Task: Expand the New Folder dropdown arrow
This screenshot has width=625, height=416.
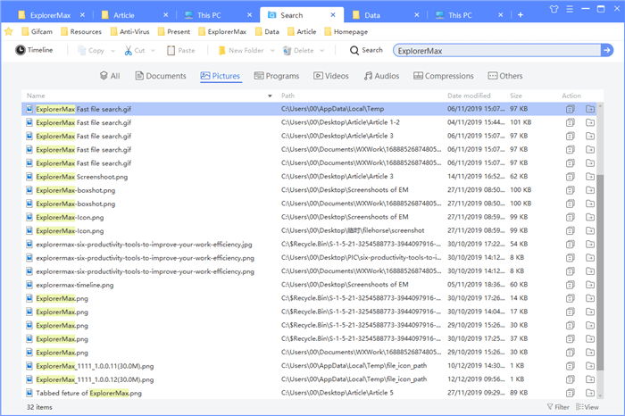Action: [272, 51]
